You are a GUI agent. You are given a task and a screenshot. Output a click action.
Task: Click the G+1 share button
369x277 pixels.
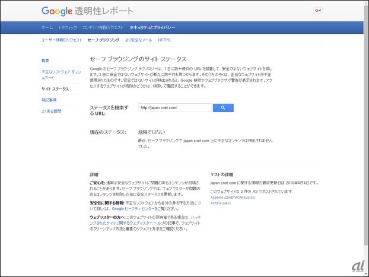(x=318, y=10)
